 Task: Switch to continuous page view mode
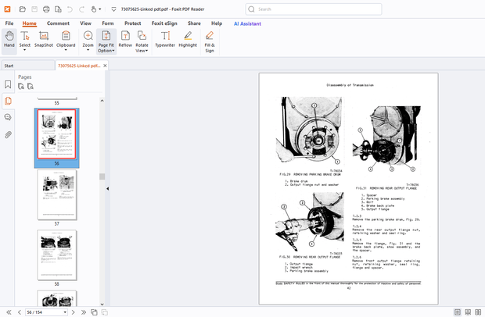pos(468,312)
